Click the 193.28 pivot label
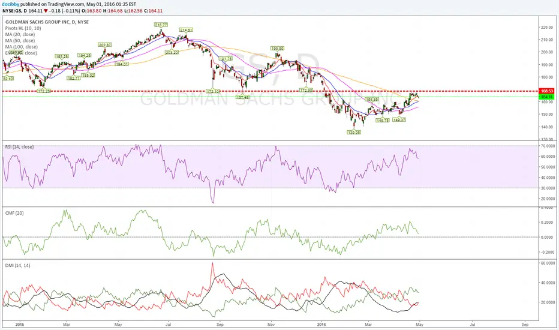The image size is (559, 330). click(62, 56)
